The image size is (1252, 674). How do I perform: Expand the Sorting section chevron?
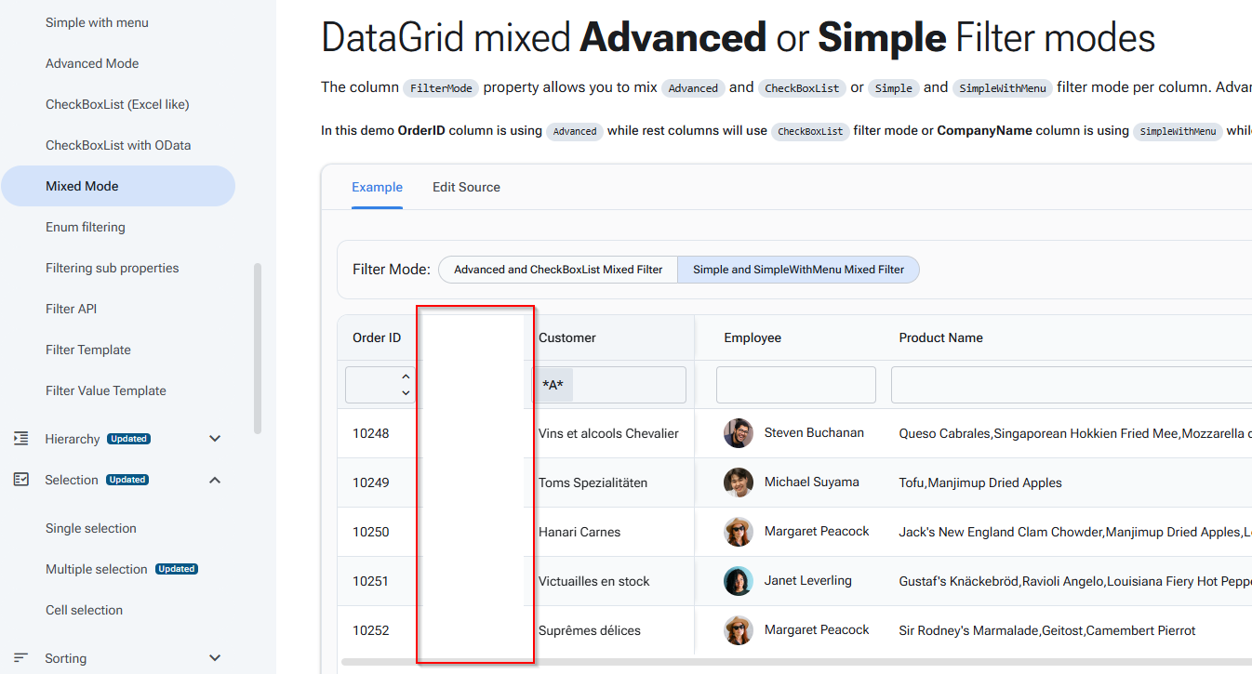pyautogui.click(x=215, y=658)
